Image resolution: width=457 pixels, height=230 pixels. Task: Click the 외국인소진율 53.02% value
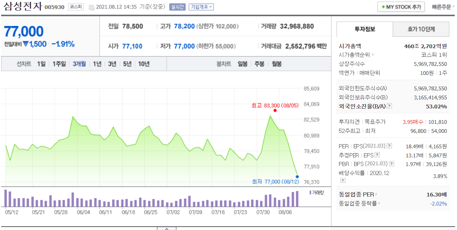[x=436, y=107]
